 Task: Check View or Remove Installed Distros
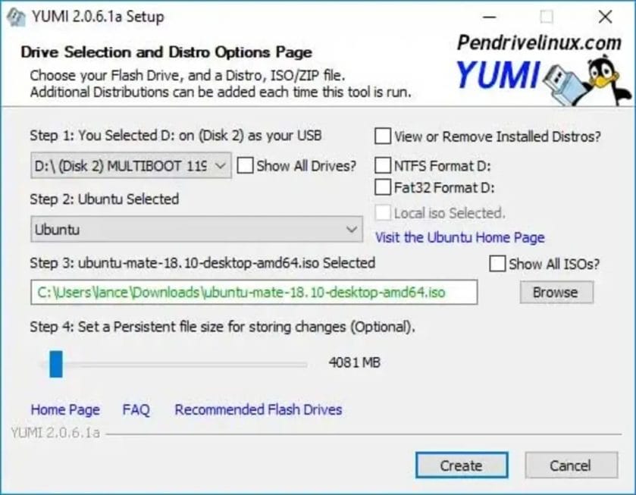pyautogui.click(x=384, y=136)
